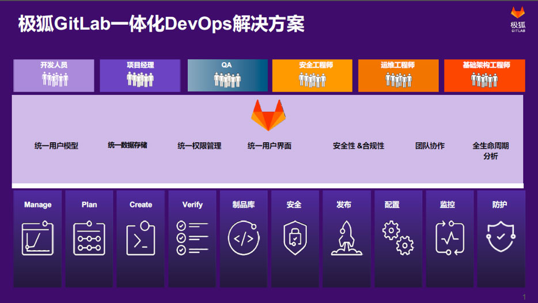Click the people icon under 基础架构工程师
The image size is (538, 303).
[x=484, y=80]
